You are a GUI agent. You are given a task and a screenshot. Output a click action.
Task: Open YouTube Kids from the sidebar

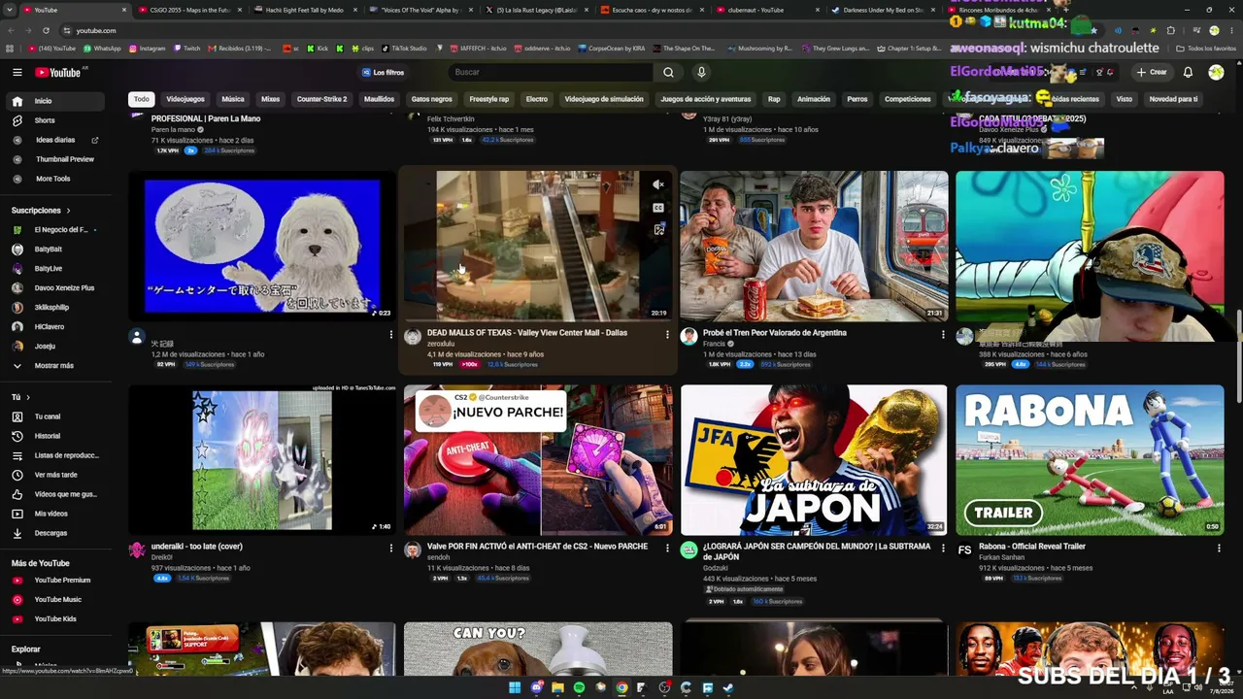(54, 618)
